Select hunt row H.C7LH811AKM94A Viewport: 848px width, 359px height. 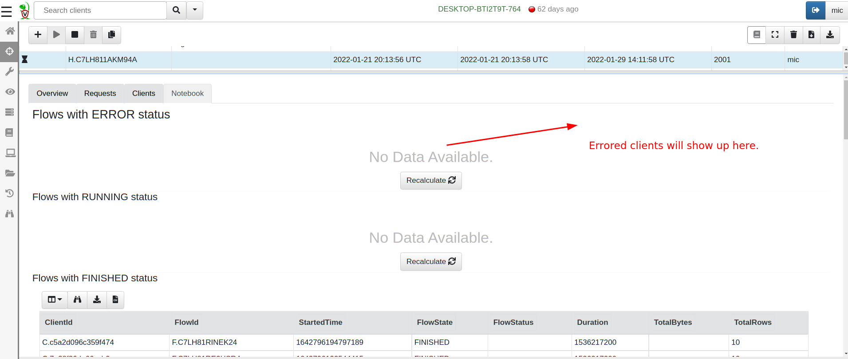click(103, 60)
